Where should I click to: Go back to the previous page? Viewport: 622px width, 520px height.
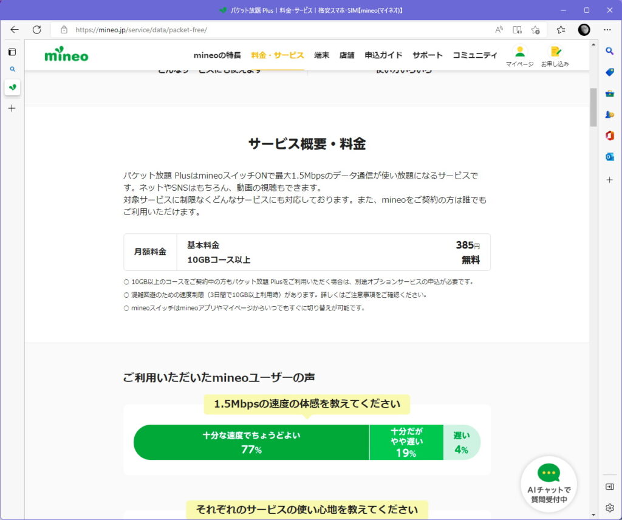15,30
